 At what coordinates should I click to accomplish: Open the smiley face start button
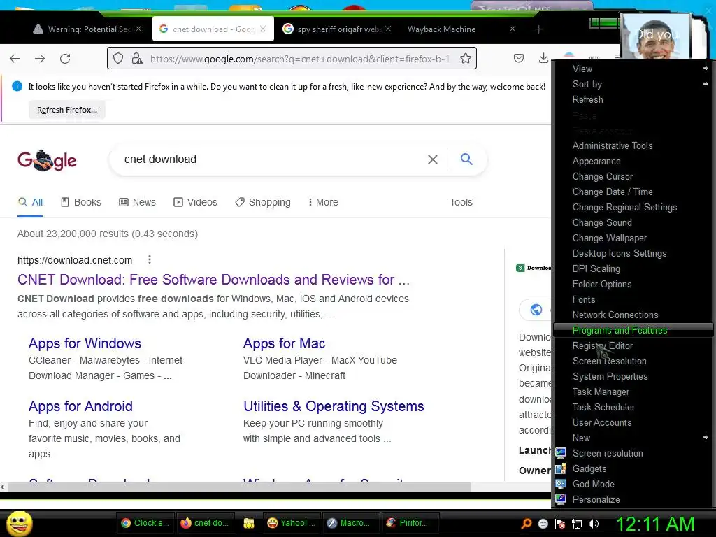click(19, 523)
